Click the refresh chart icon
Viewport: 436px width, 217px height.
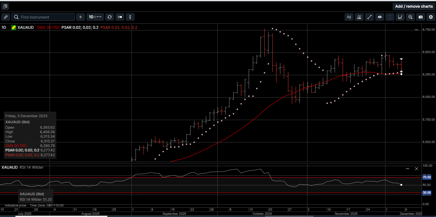pyautogui.click(x=110, y=17)
